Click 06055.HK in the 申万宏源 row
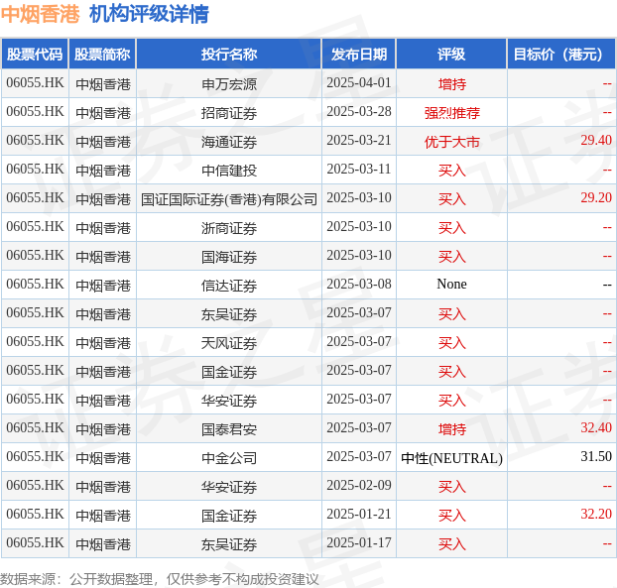617x588 pixels. [x=35, y=83]
